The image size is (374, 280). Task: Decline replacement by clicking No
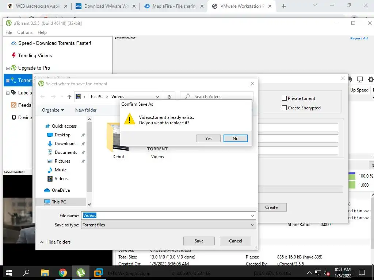point(236,138)
